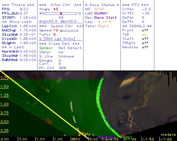Image resolution: width=177 pixels, height=141 pixels.
Task: Click the Cross Det. section header
Action: (x=59, y=44)
